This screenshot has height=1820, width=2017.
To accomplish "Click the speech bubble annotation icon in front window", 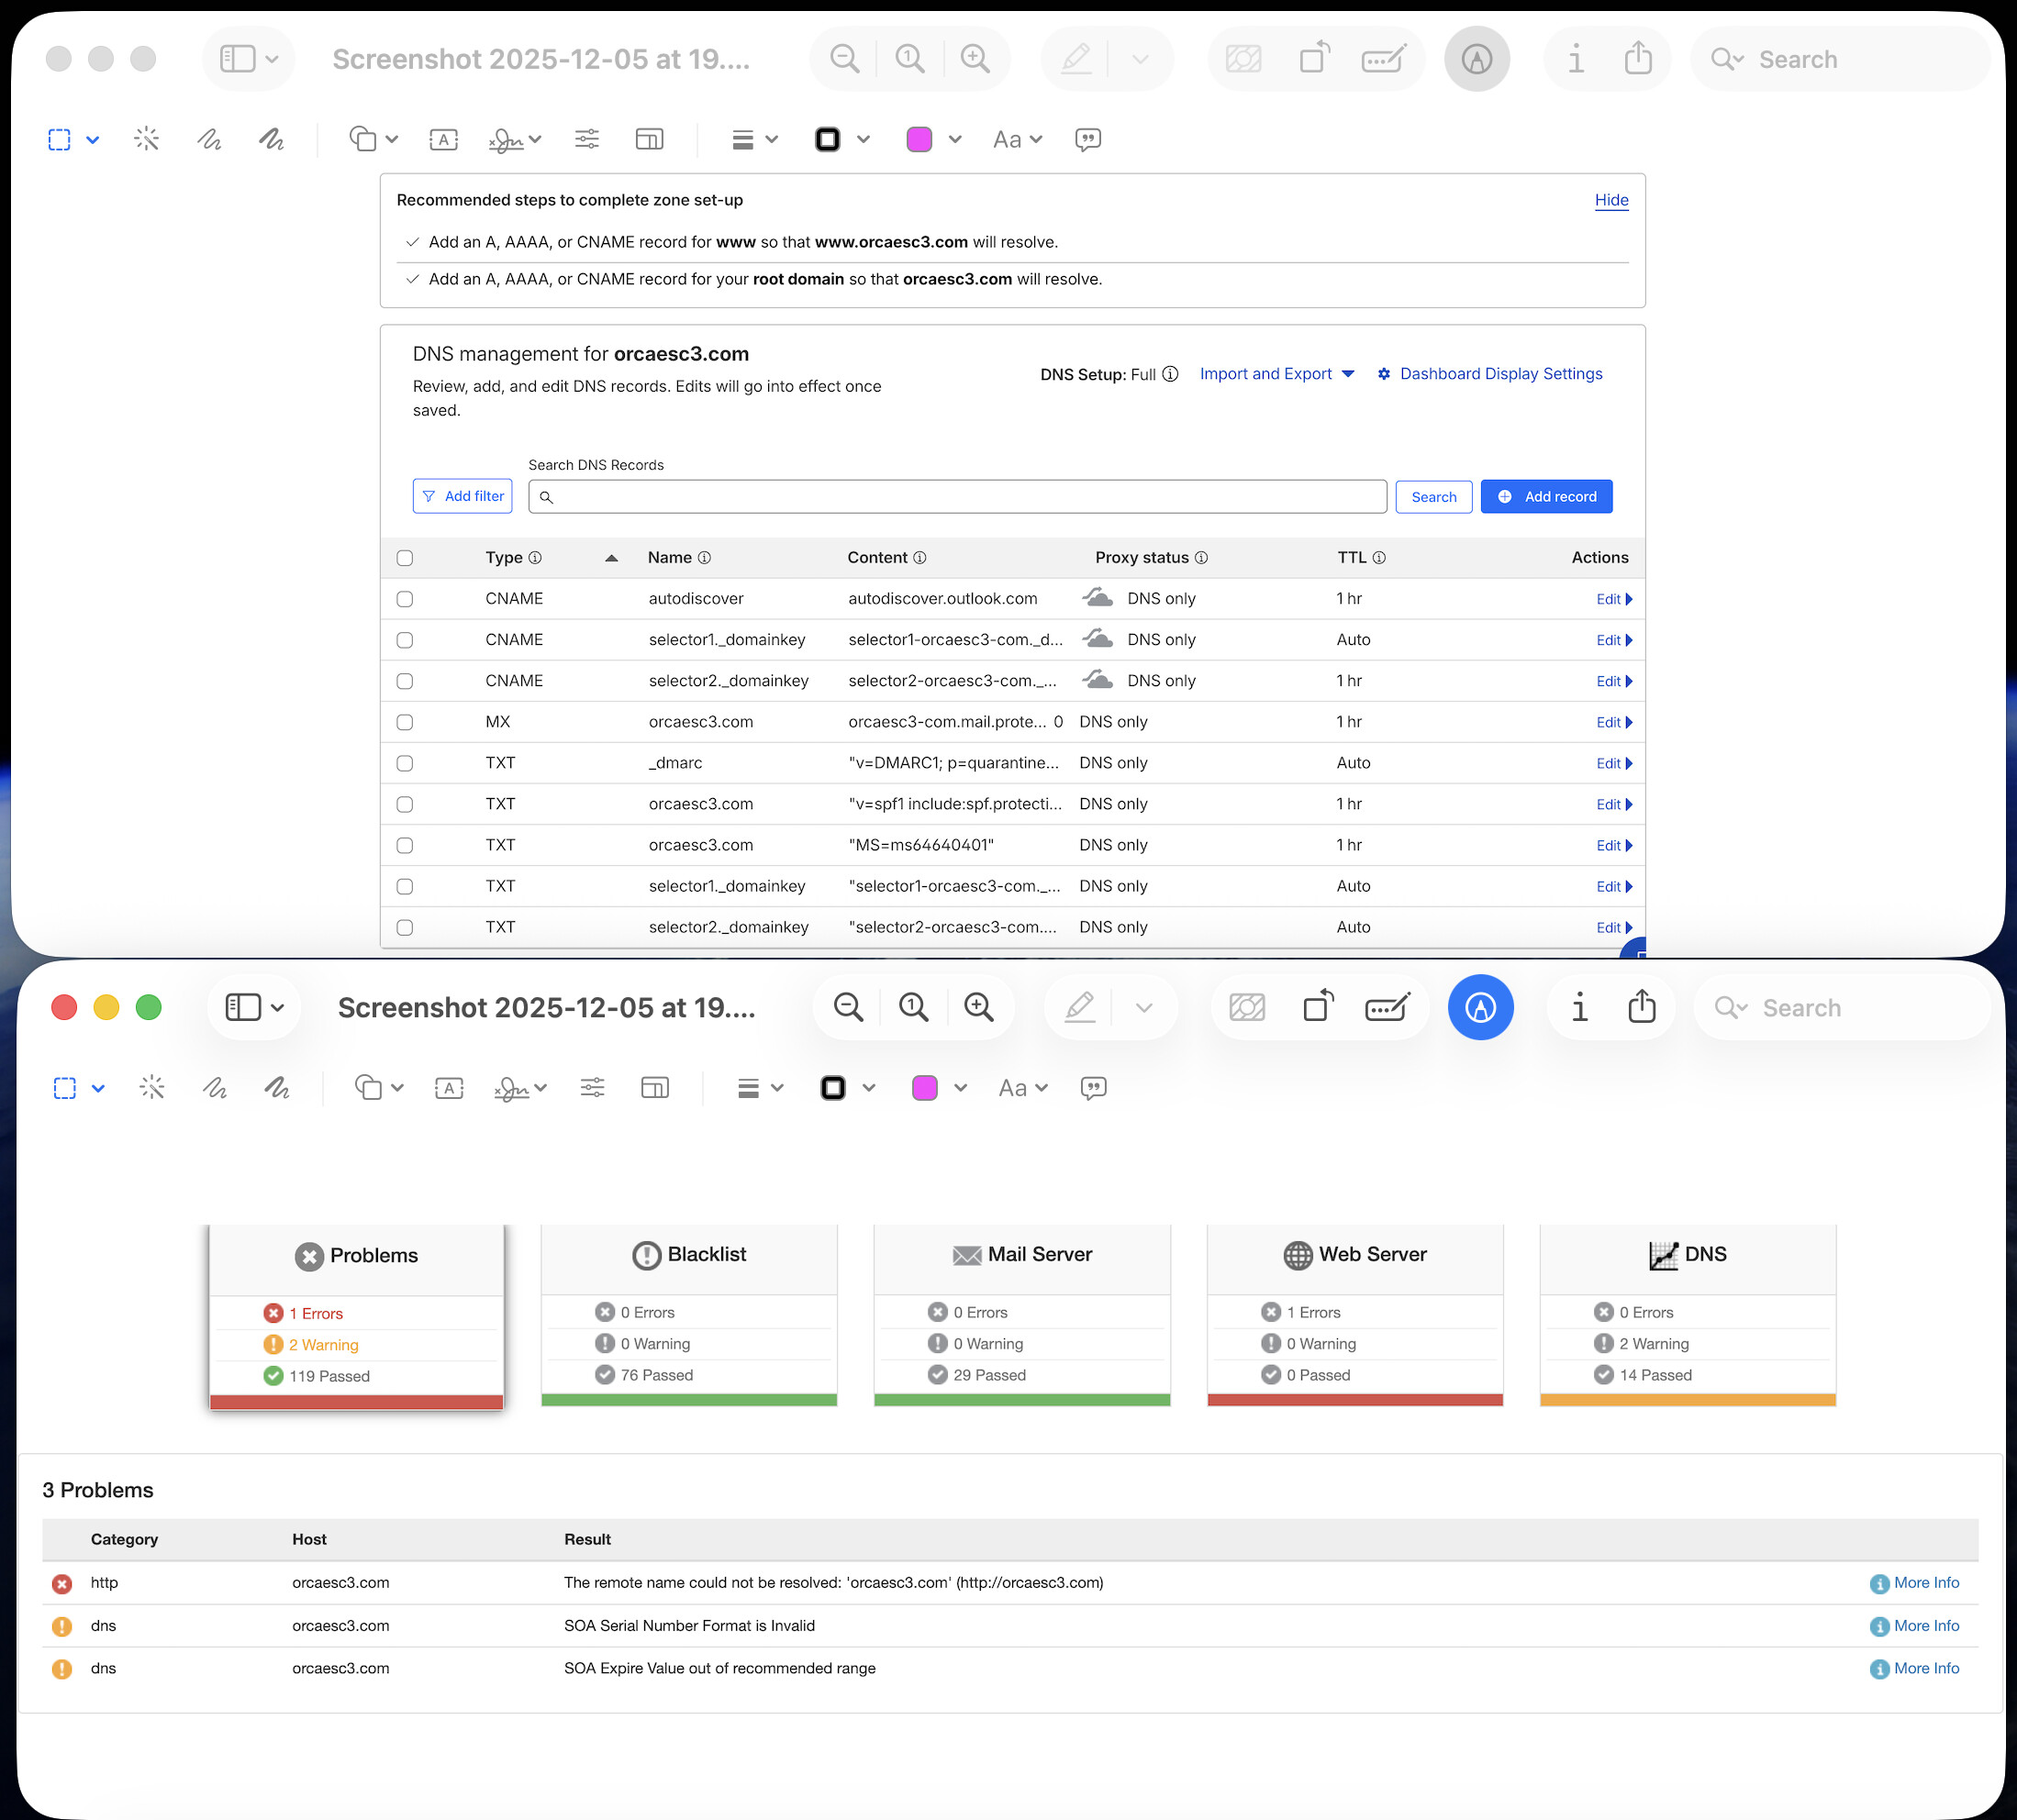I will point(1094,1088).
